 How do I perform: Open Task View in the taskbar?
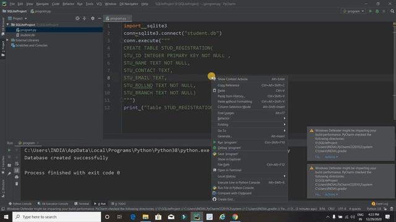(x=119, y=217)
